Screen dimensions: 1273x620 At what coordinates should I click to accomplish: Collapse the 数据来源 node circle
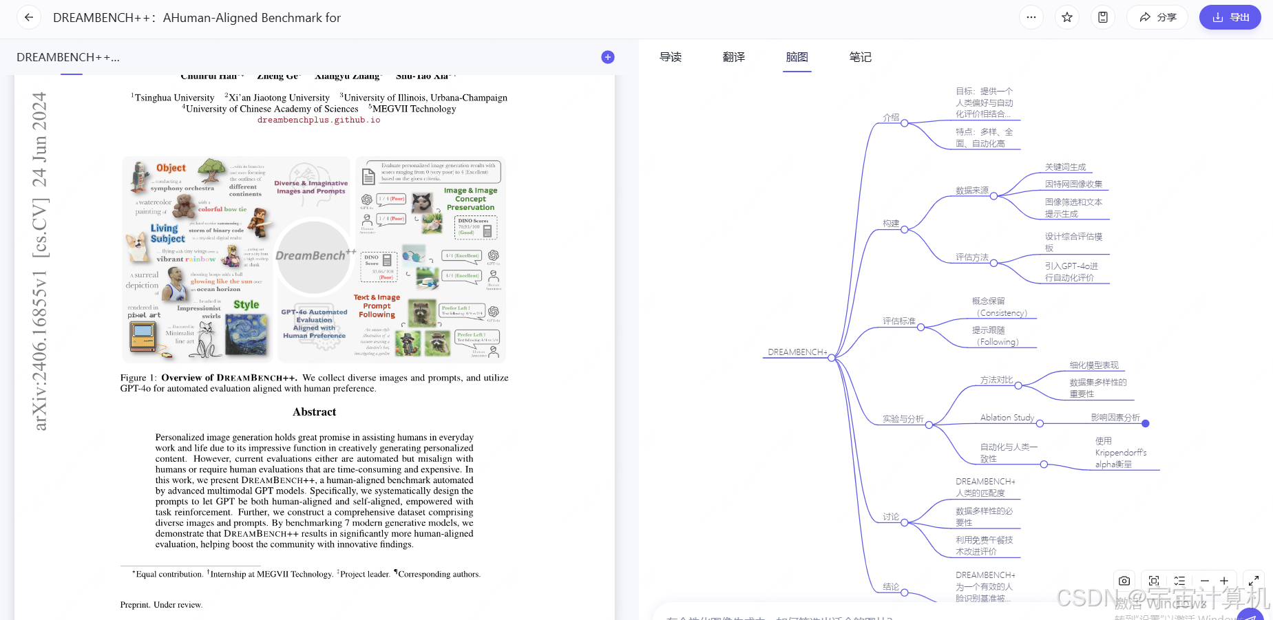click(993, 196)
